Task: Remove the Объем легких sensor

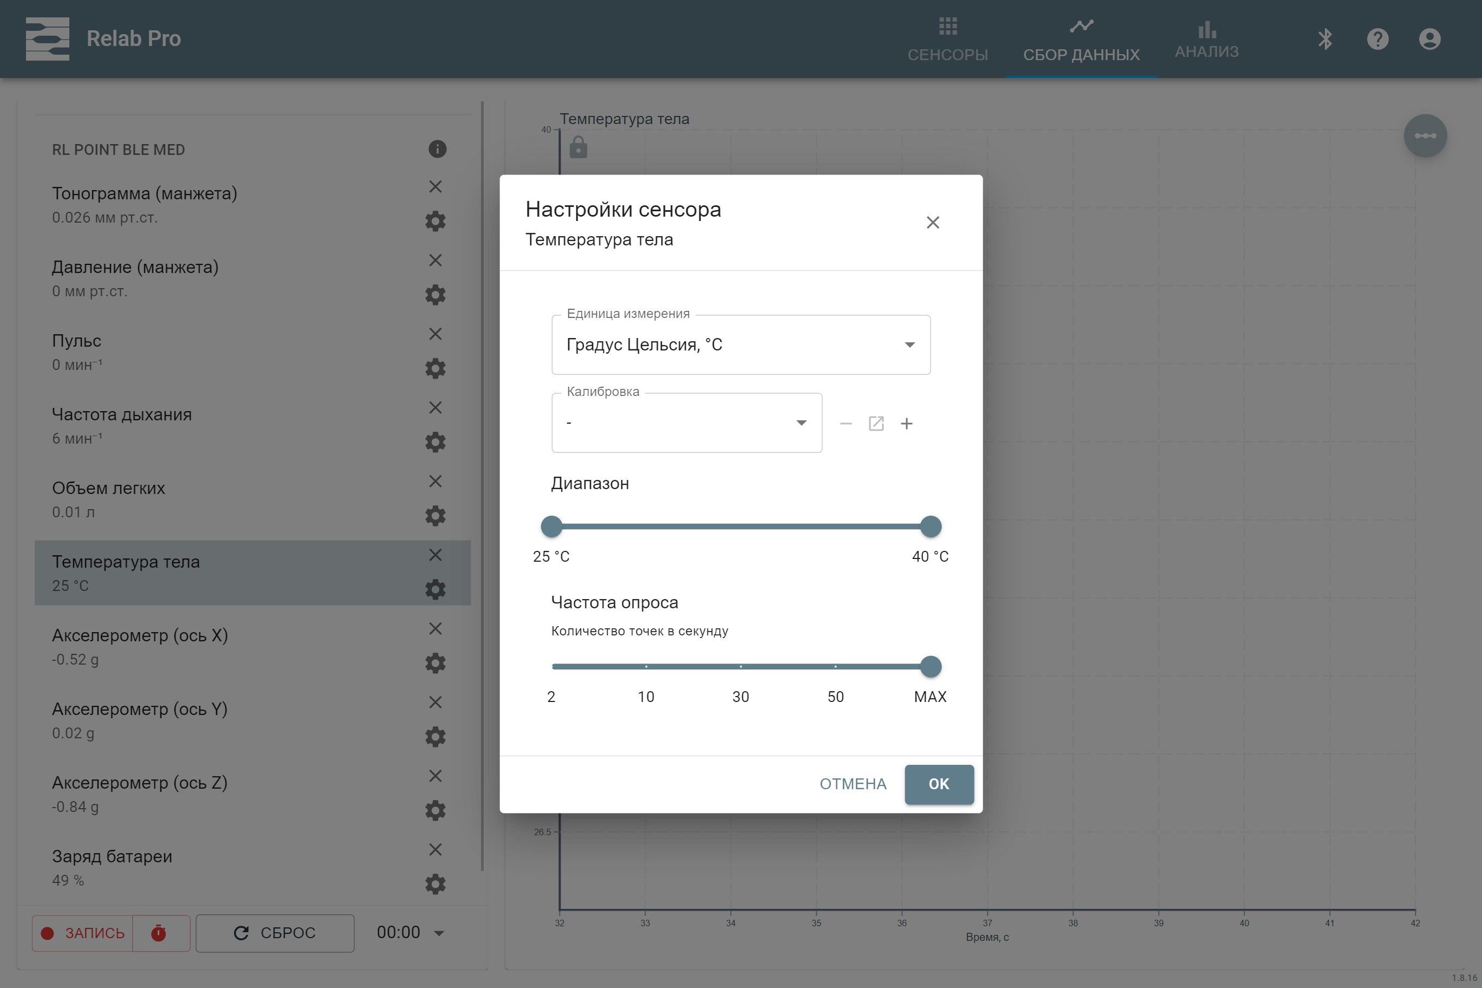Action: pos(435,482)
